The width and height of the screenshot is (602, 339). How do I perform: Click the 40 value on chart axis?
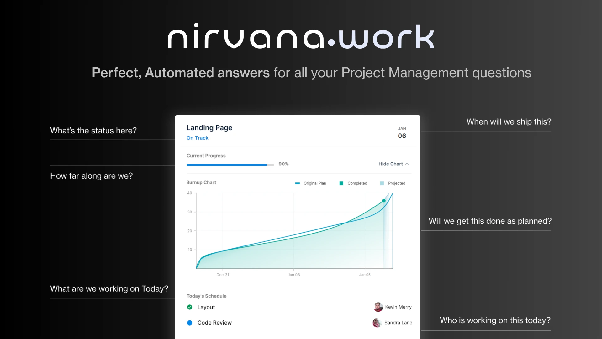pyautogui.click(x=190, y=193)
